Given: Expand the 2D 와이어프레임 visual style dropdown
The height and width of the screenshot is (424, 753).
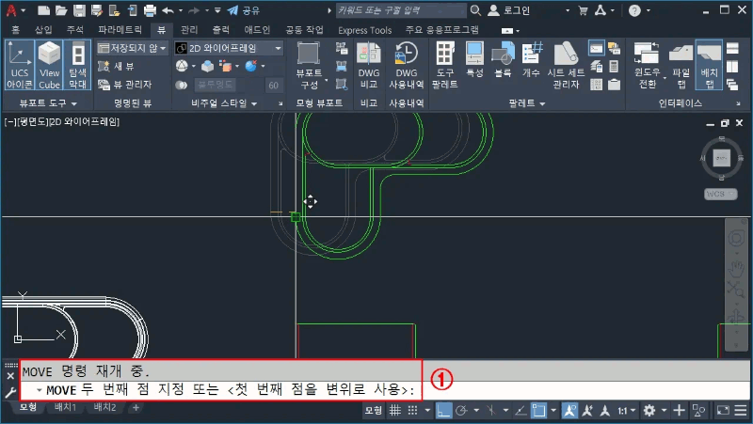Looking at the screenshot, I should click(279, 48).
